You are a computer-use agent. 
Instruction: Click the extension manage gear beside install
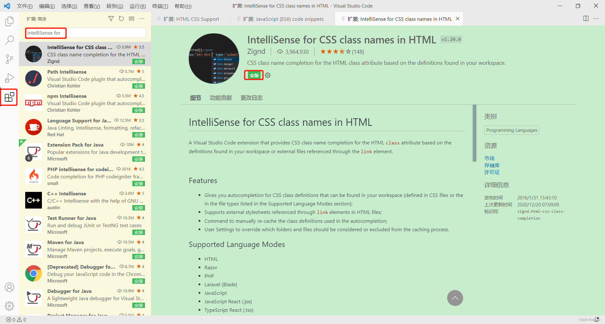[x=268, y=75]
